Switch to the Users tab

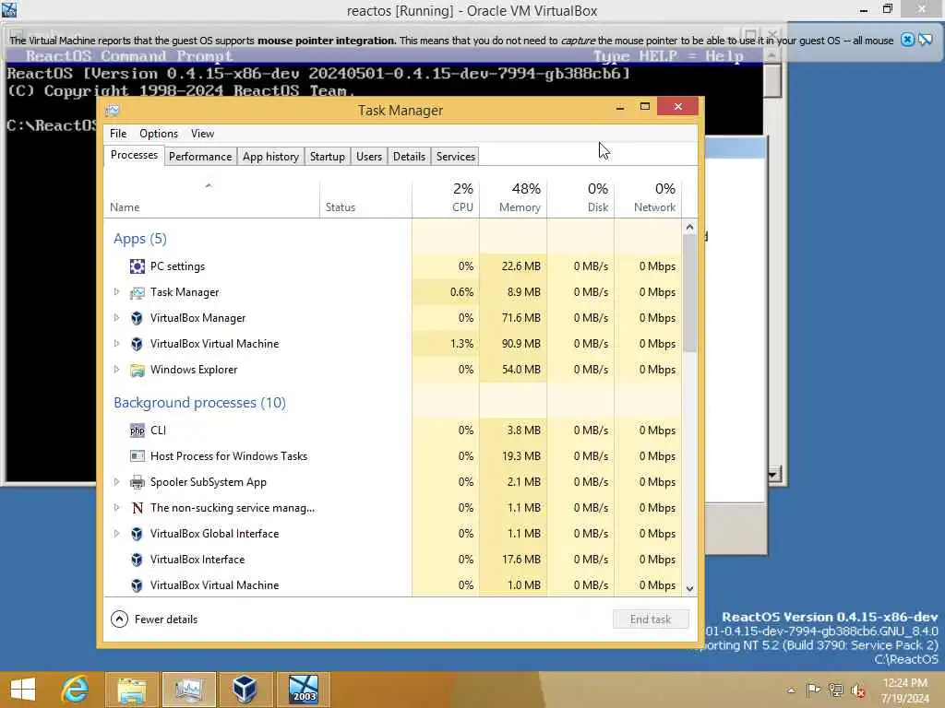pyautogui.click(x=369, y=157)
